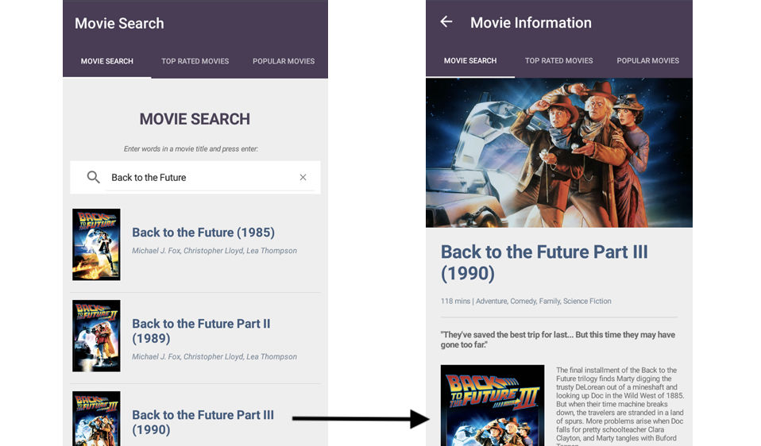Click cast line under Back to the Future (1985)
Screen dimensions: 761x446
point(214,251)
